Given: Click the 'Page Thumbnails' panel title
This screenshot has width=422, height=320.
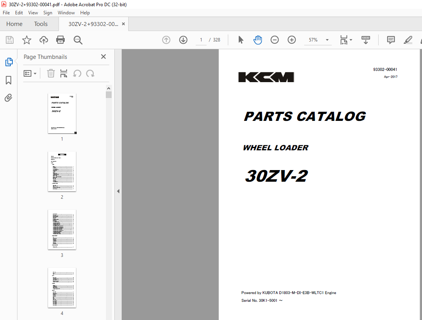Looking at the screenshot, I should 45,57.
